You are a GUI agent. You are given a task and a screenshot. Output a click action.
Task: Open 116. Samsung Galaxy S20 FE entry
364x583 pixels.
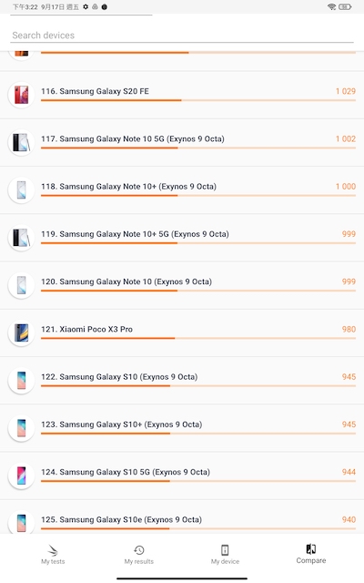pyautogui.click(x=182, y=95)
